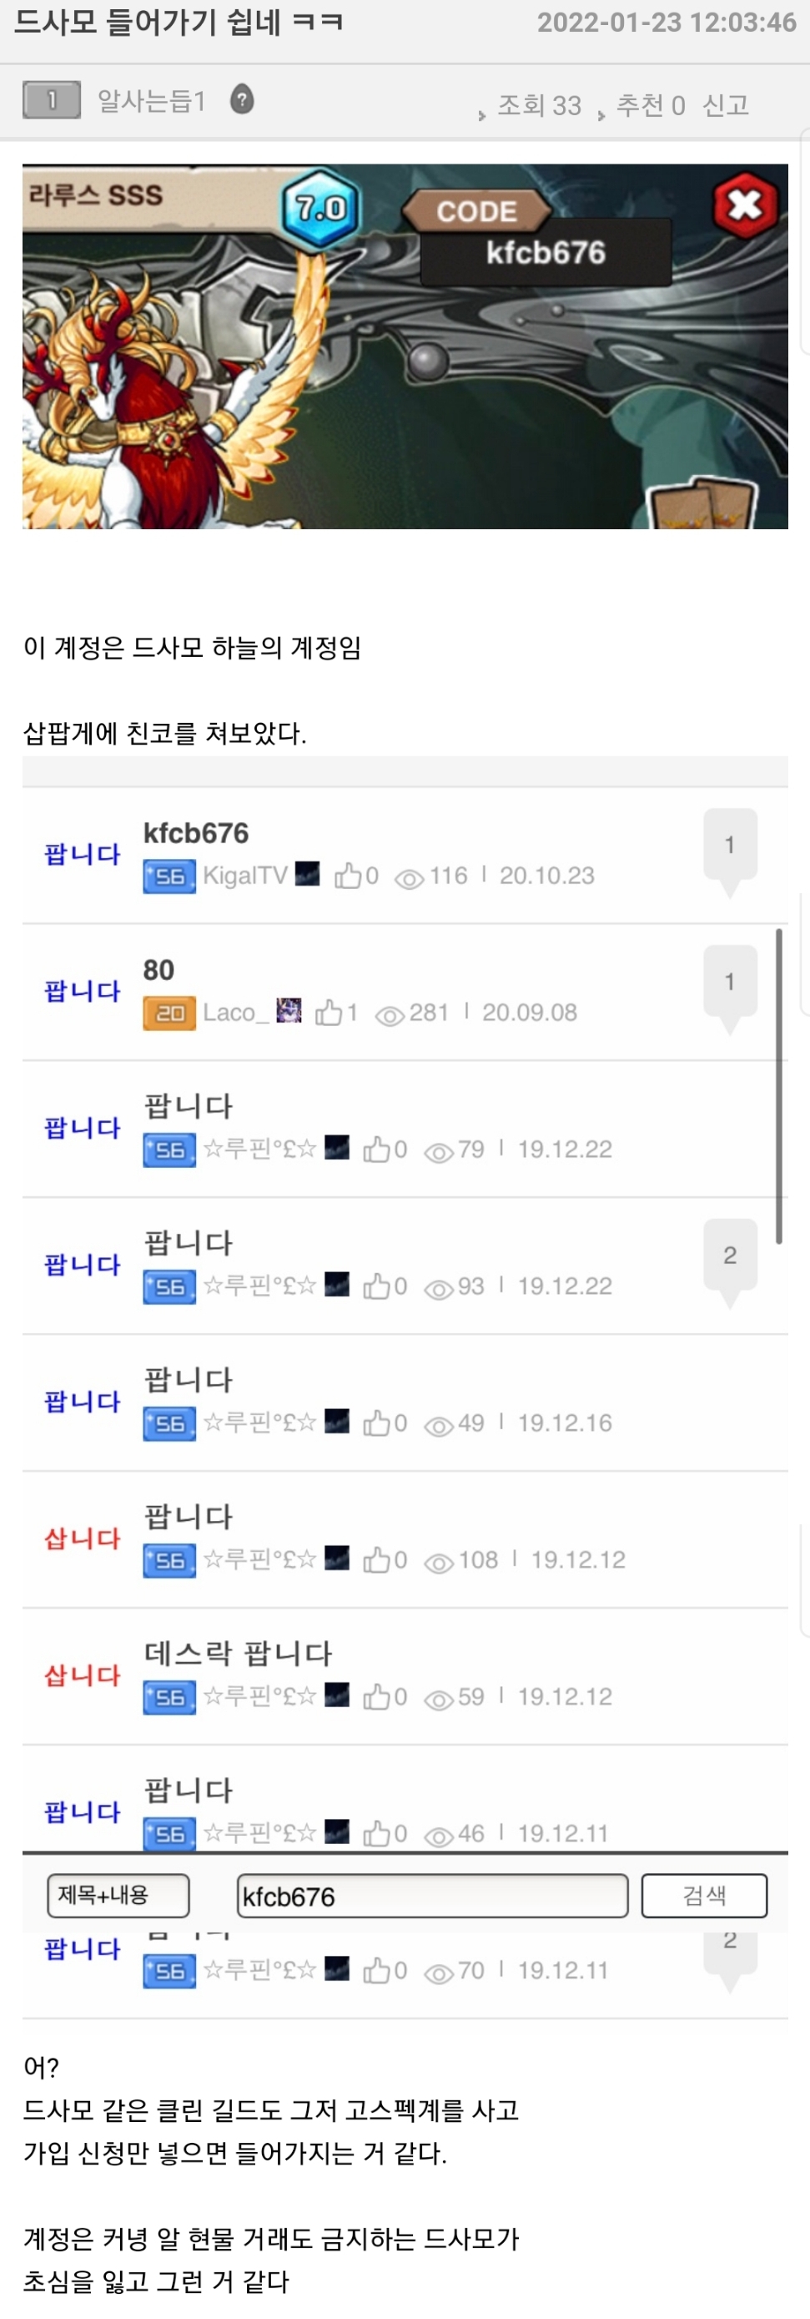
Task: Click the 7.0 hexagon rating badge
Action: (x=320, y=209)
